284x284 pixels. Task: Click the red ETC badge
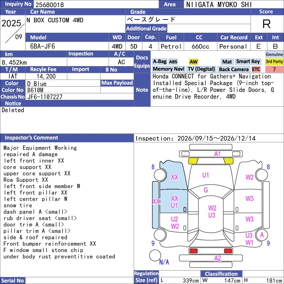(x=256, y=69)
